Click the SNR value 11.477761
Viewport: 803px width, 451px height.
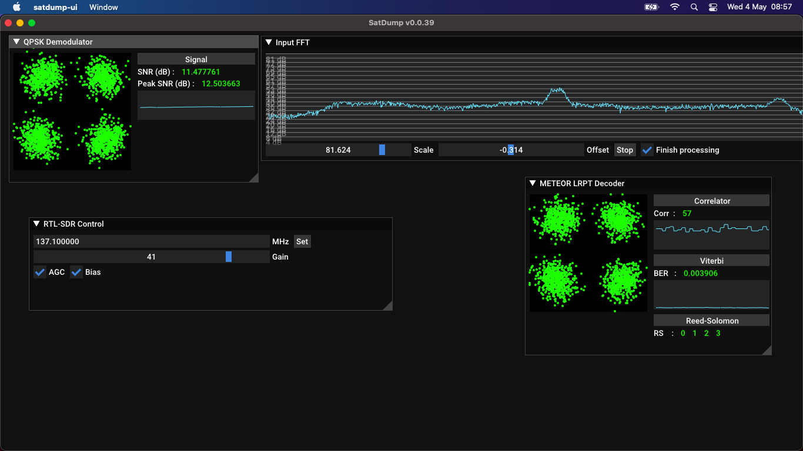click(x=201, y=72)
